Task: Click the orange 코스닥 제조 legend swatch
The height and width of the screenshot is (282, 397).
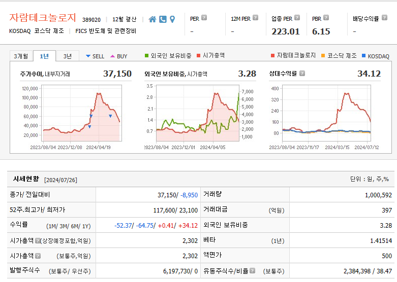Action: click(x=323, y=56)
